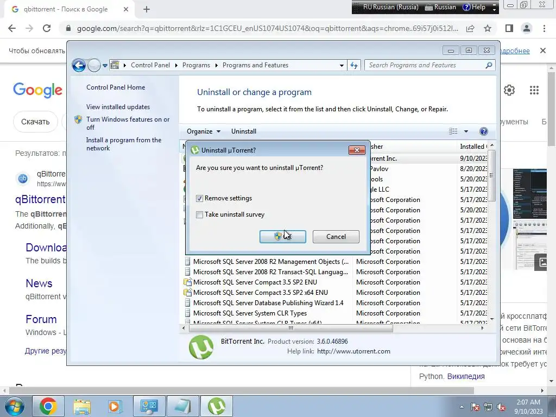Open Control Panel help icon
This screenshot has width=556, height=417.
tap(483, 131)
